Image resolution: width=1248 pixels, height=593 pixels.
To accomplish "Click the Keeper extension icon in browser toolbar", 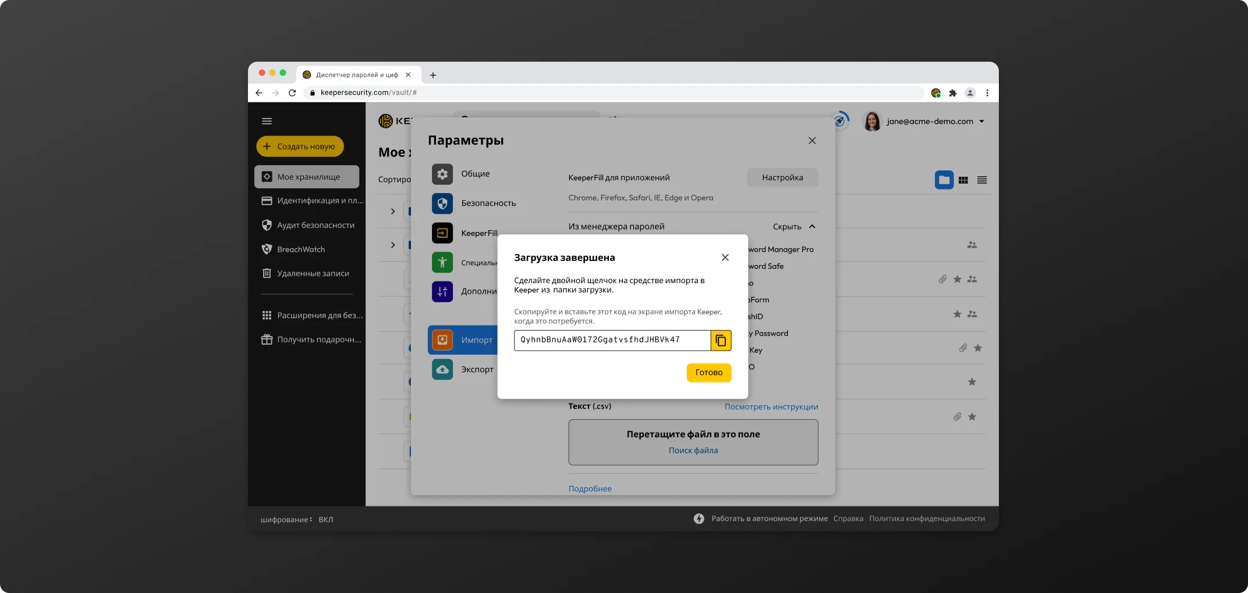I will (x=936, y=93).
